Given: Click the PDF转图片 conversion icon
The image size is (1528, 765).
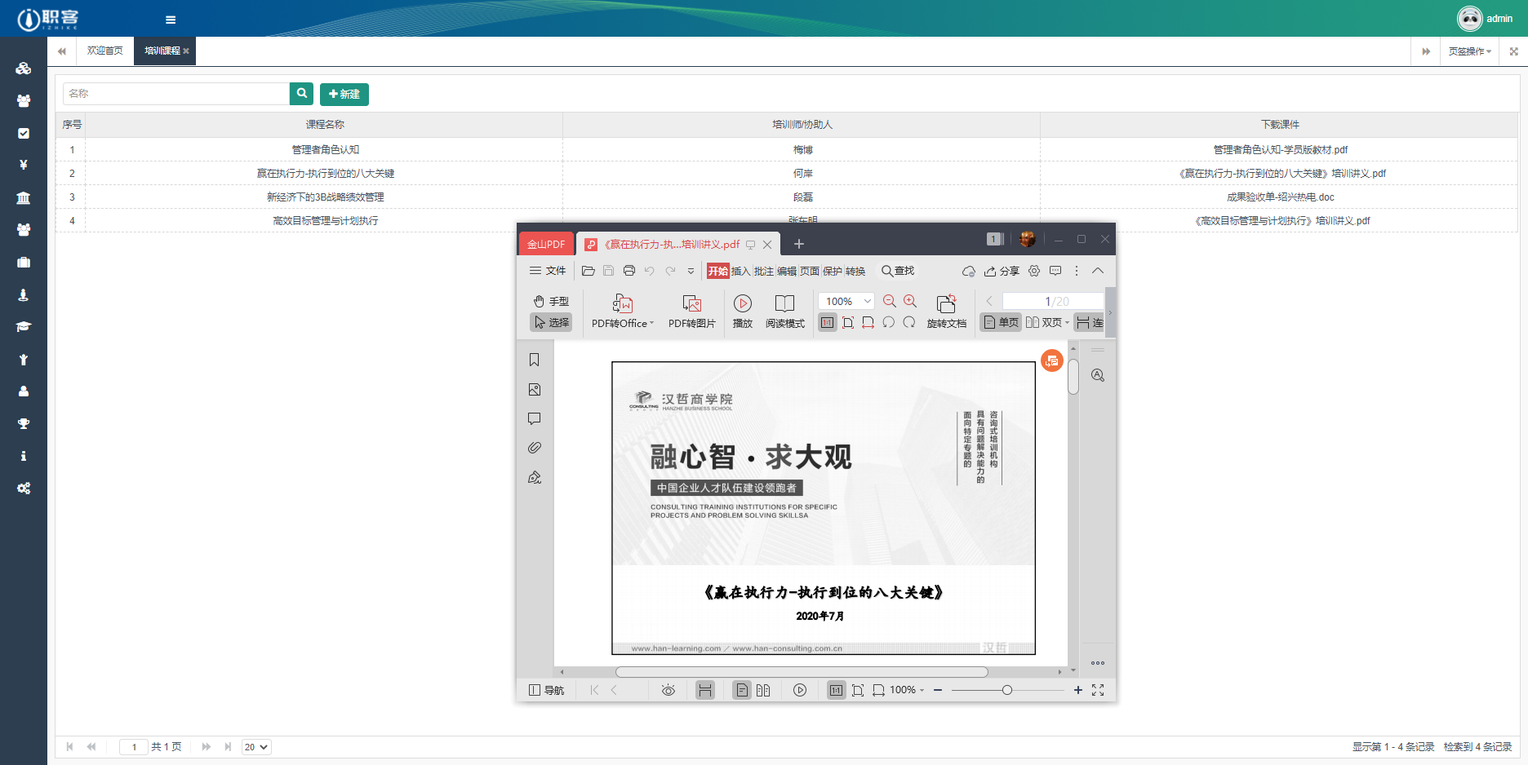Looking at the screenshot, I should 691,312.
